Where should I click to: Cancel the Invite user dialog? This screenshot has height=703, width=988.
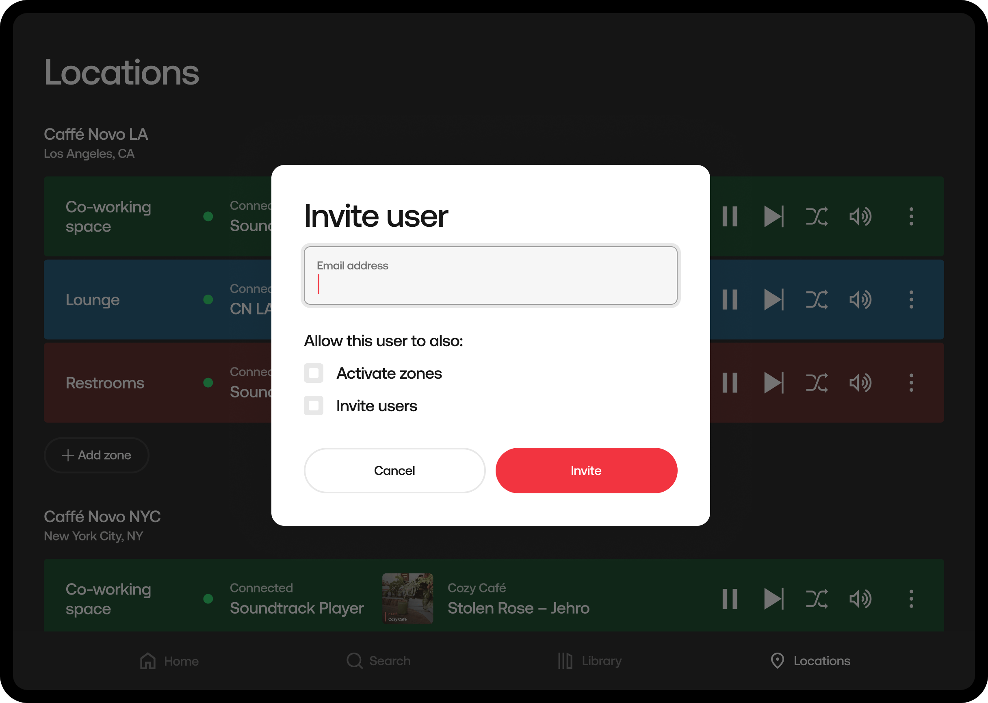point(394,471)
